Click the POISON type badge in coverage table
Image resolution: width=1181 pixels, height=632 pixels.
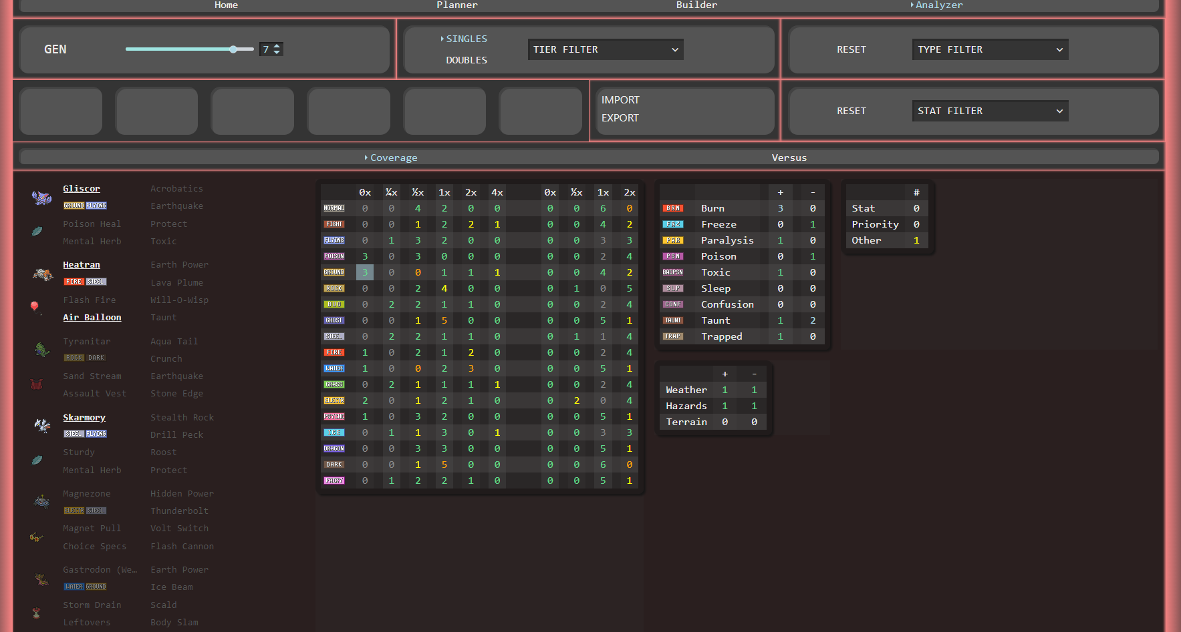[x=334, y=256]
